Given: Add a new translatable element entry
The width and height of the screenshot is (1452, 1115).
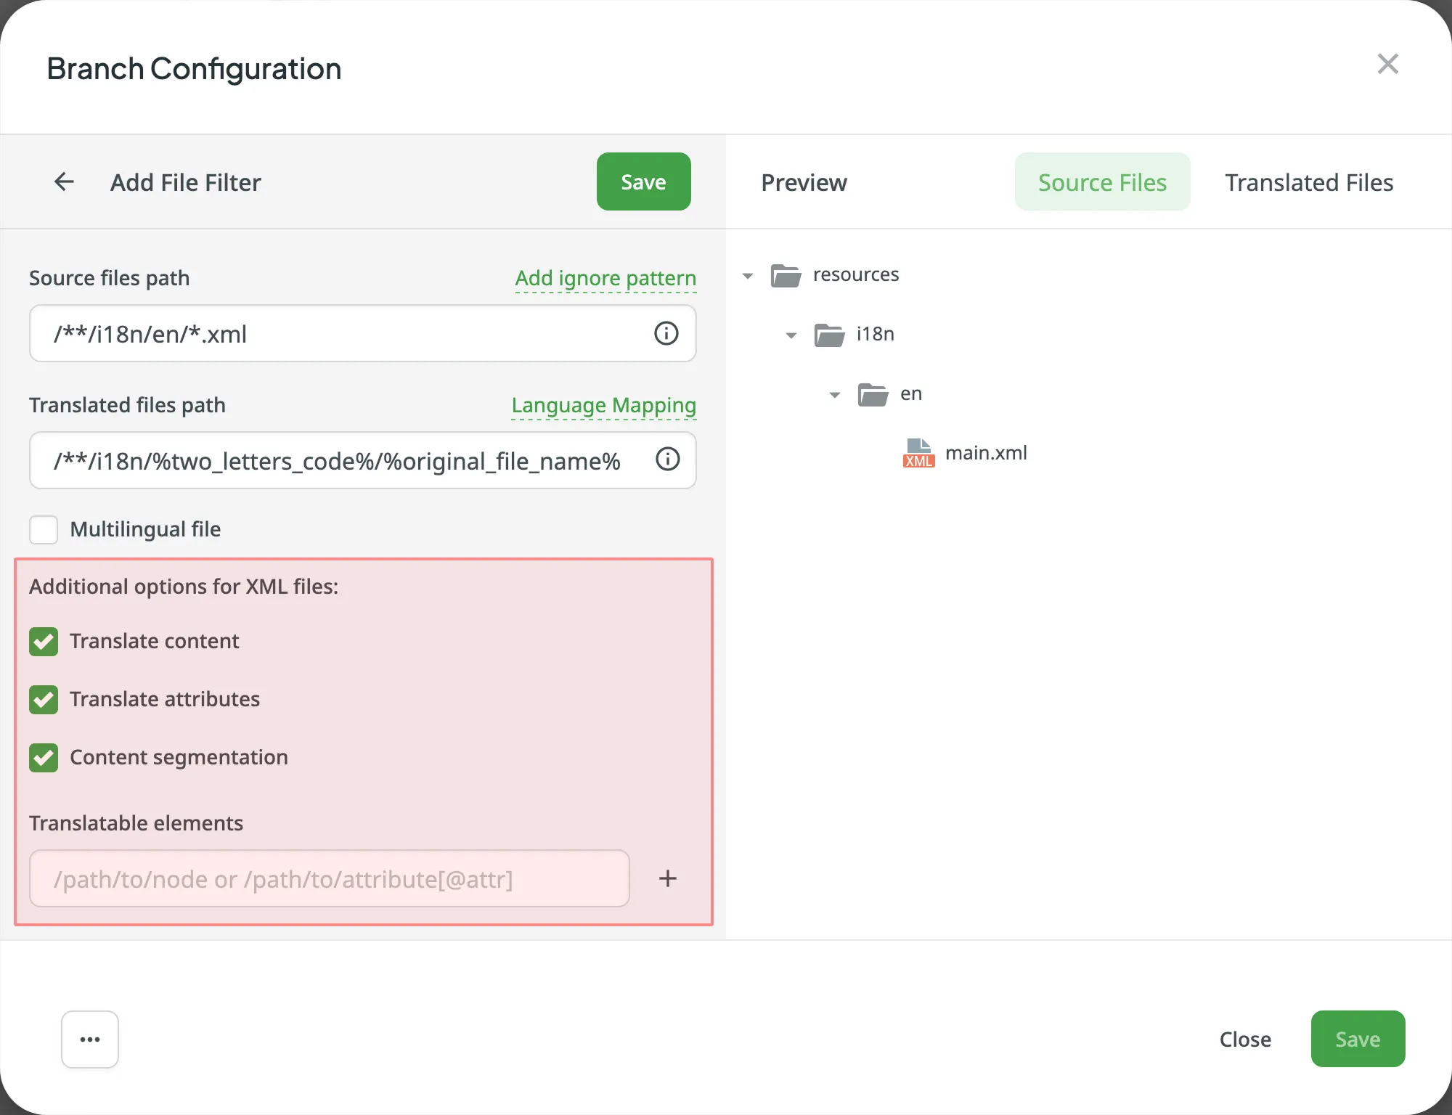Looking at the screenshot, I should [x=667, y=878].
